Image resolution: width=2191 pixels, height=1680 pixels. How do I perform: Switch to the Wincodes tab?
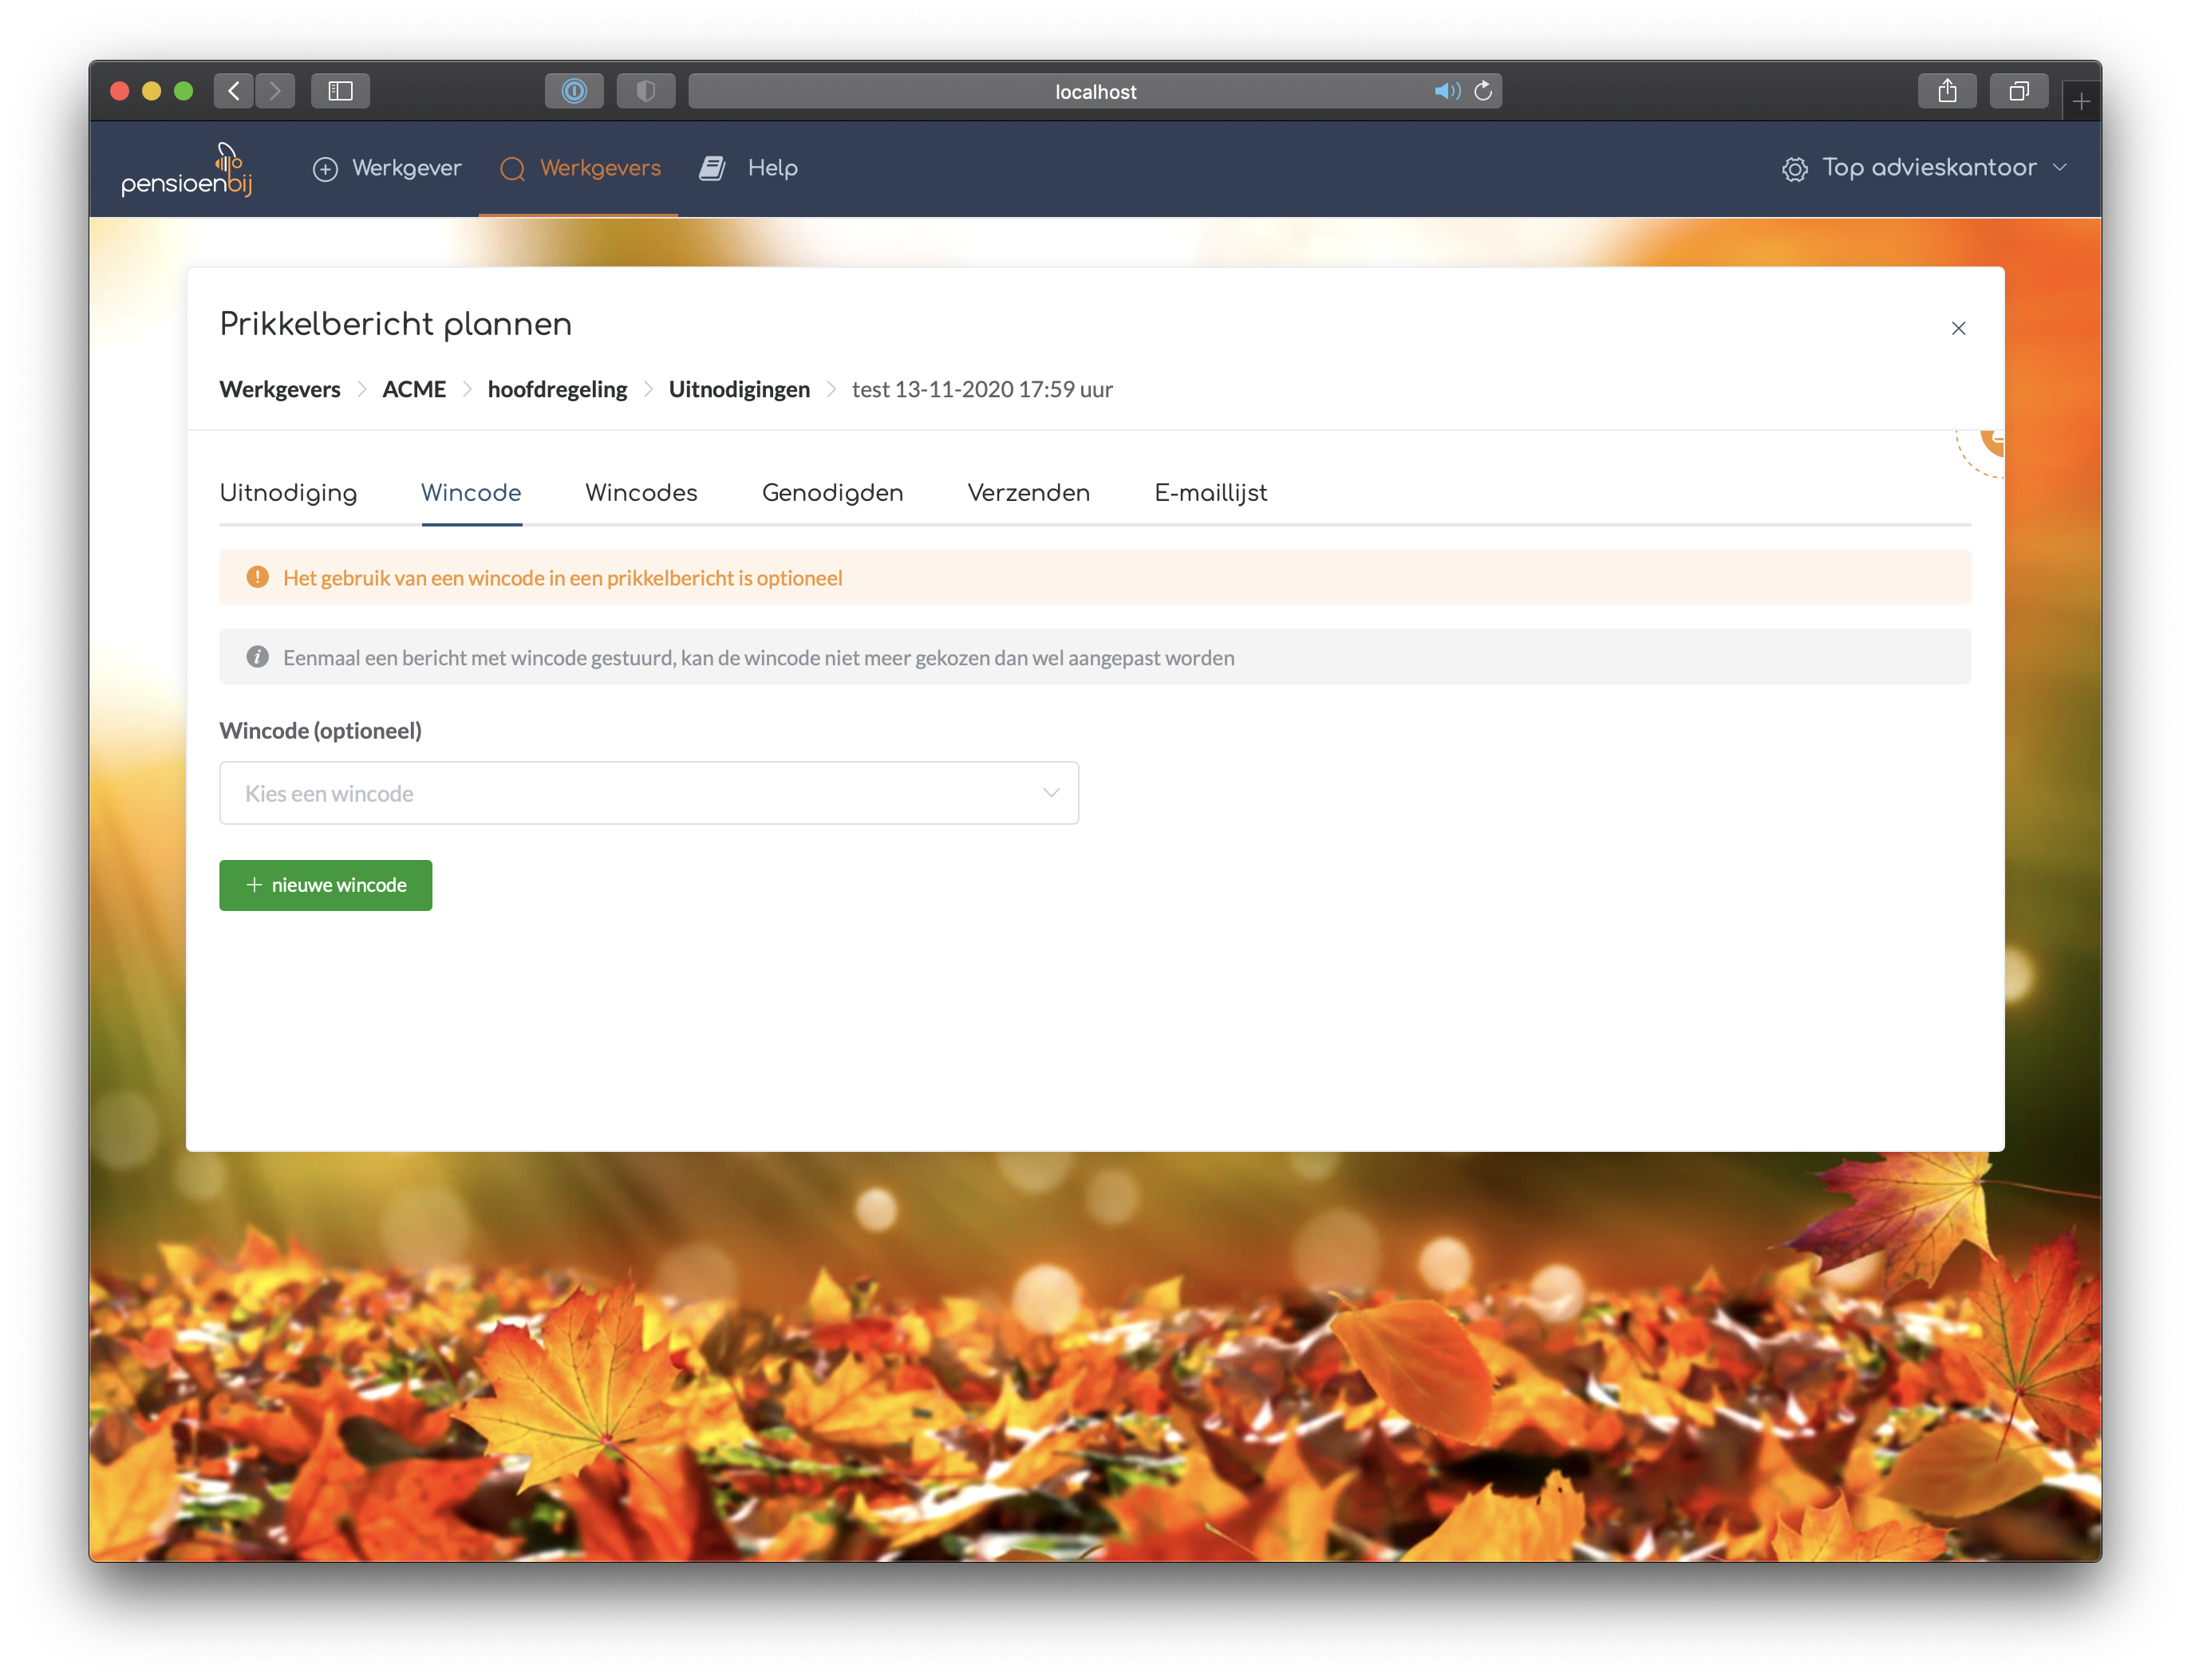pyautogui.click(x=641, y=493)
